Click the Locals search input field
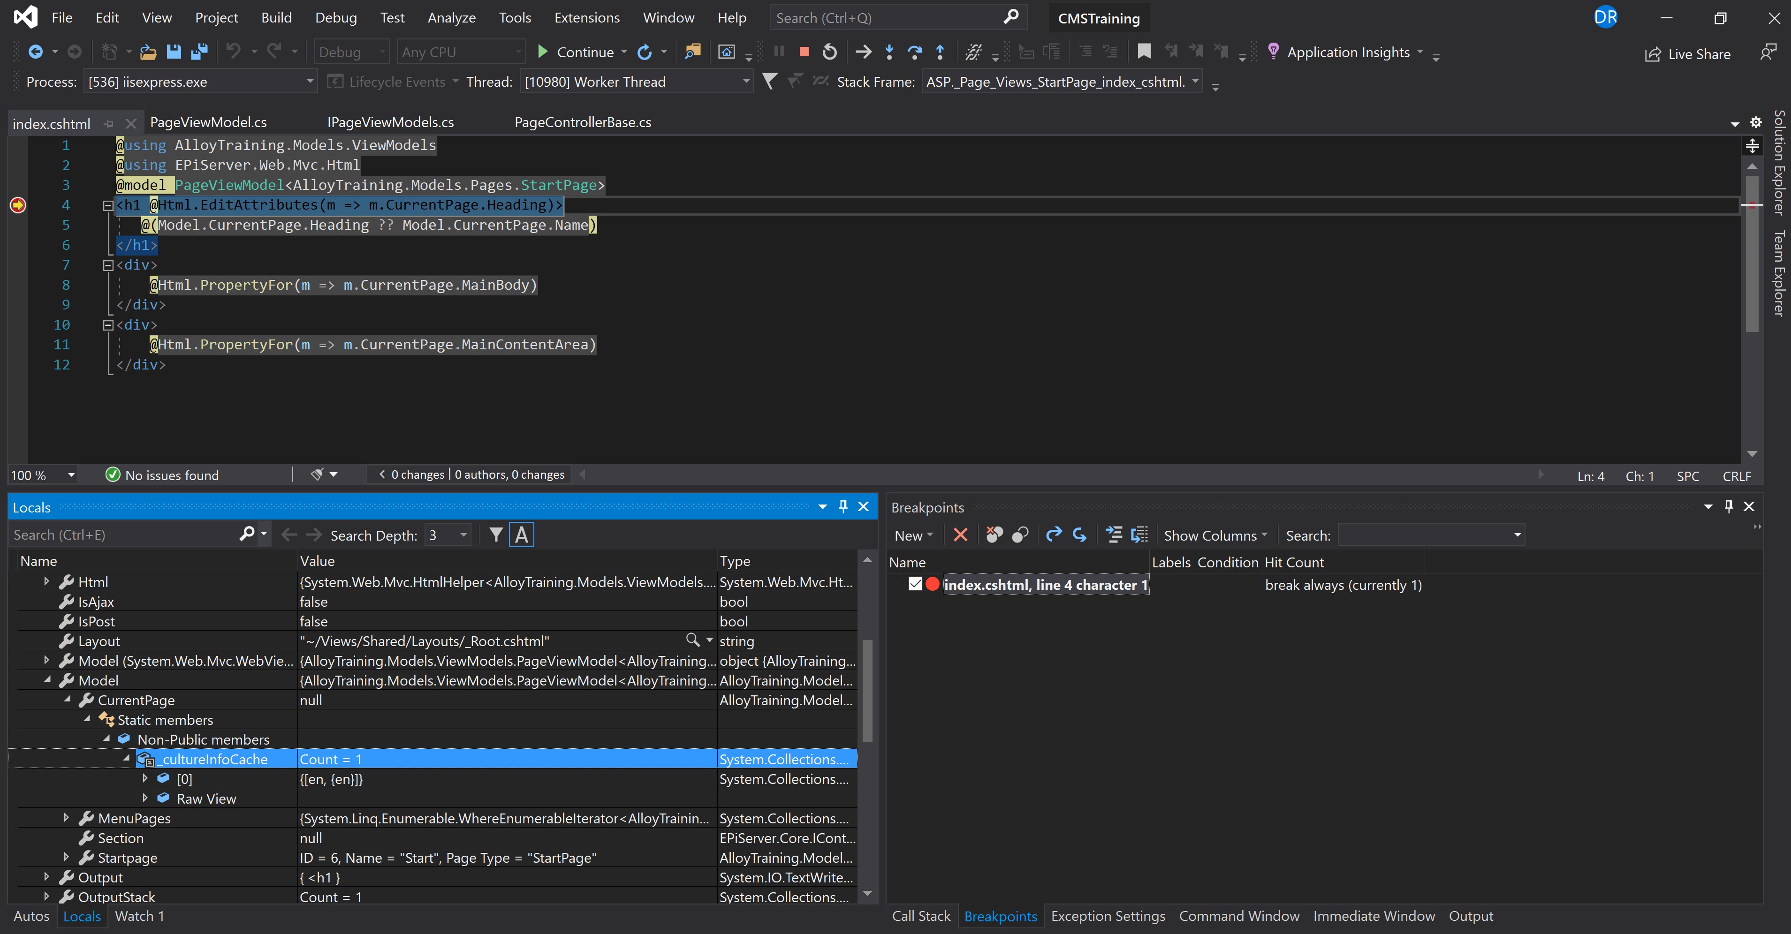 tap(125, 535)
